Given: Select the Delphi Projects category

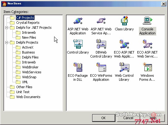Looking at the screenshot, I should point(27,42).
